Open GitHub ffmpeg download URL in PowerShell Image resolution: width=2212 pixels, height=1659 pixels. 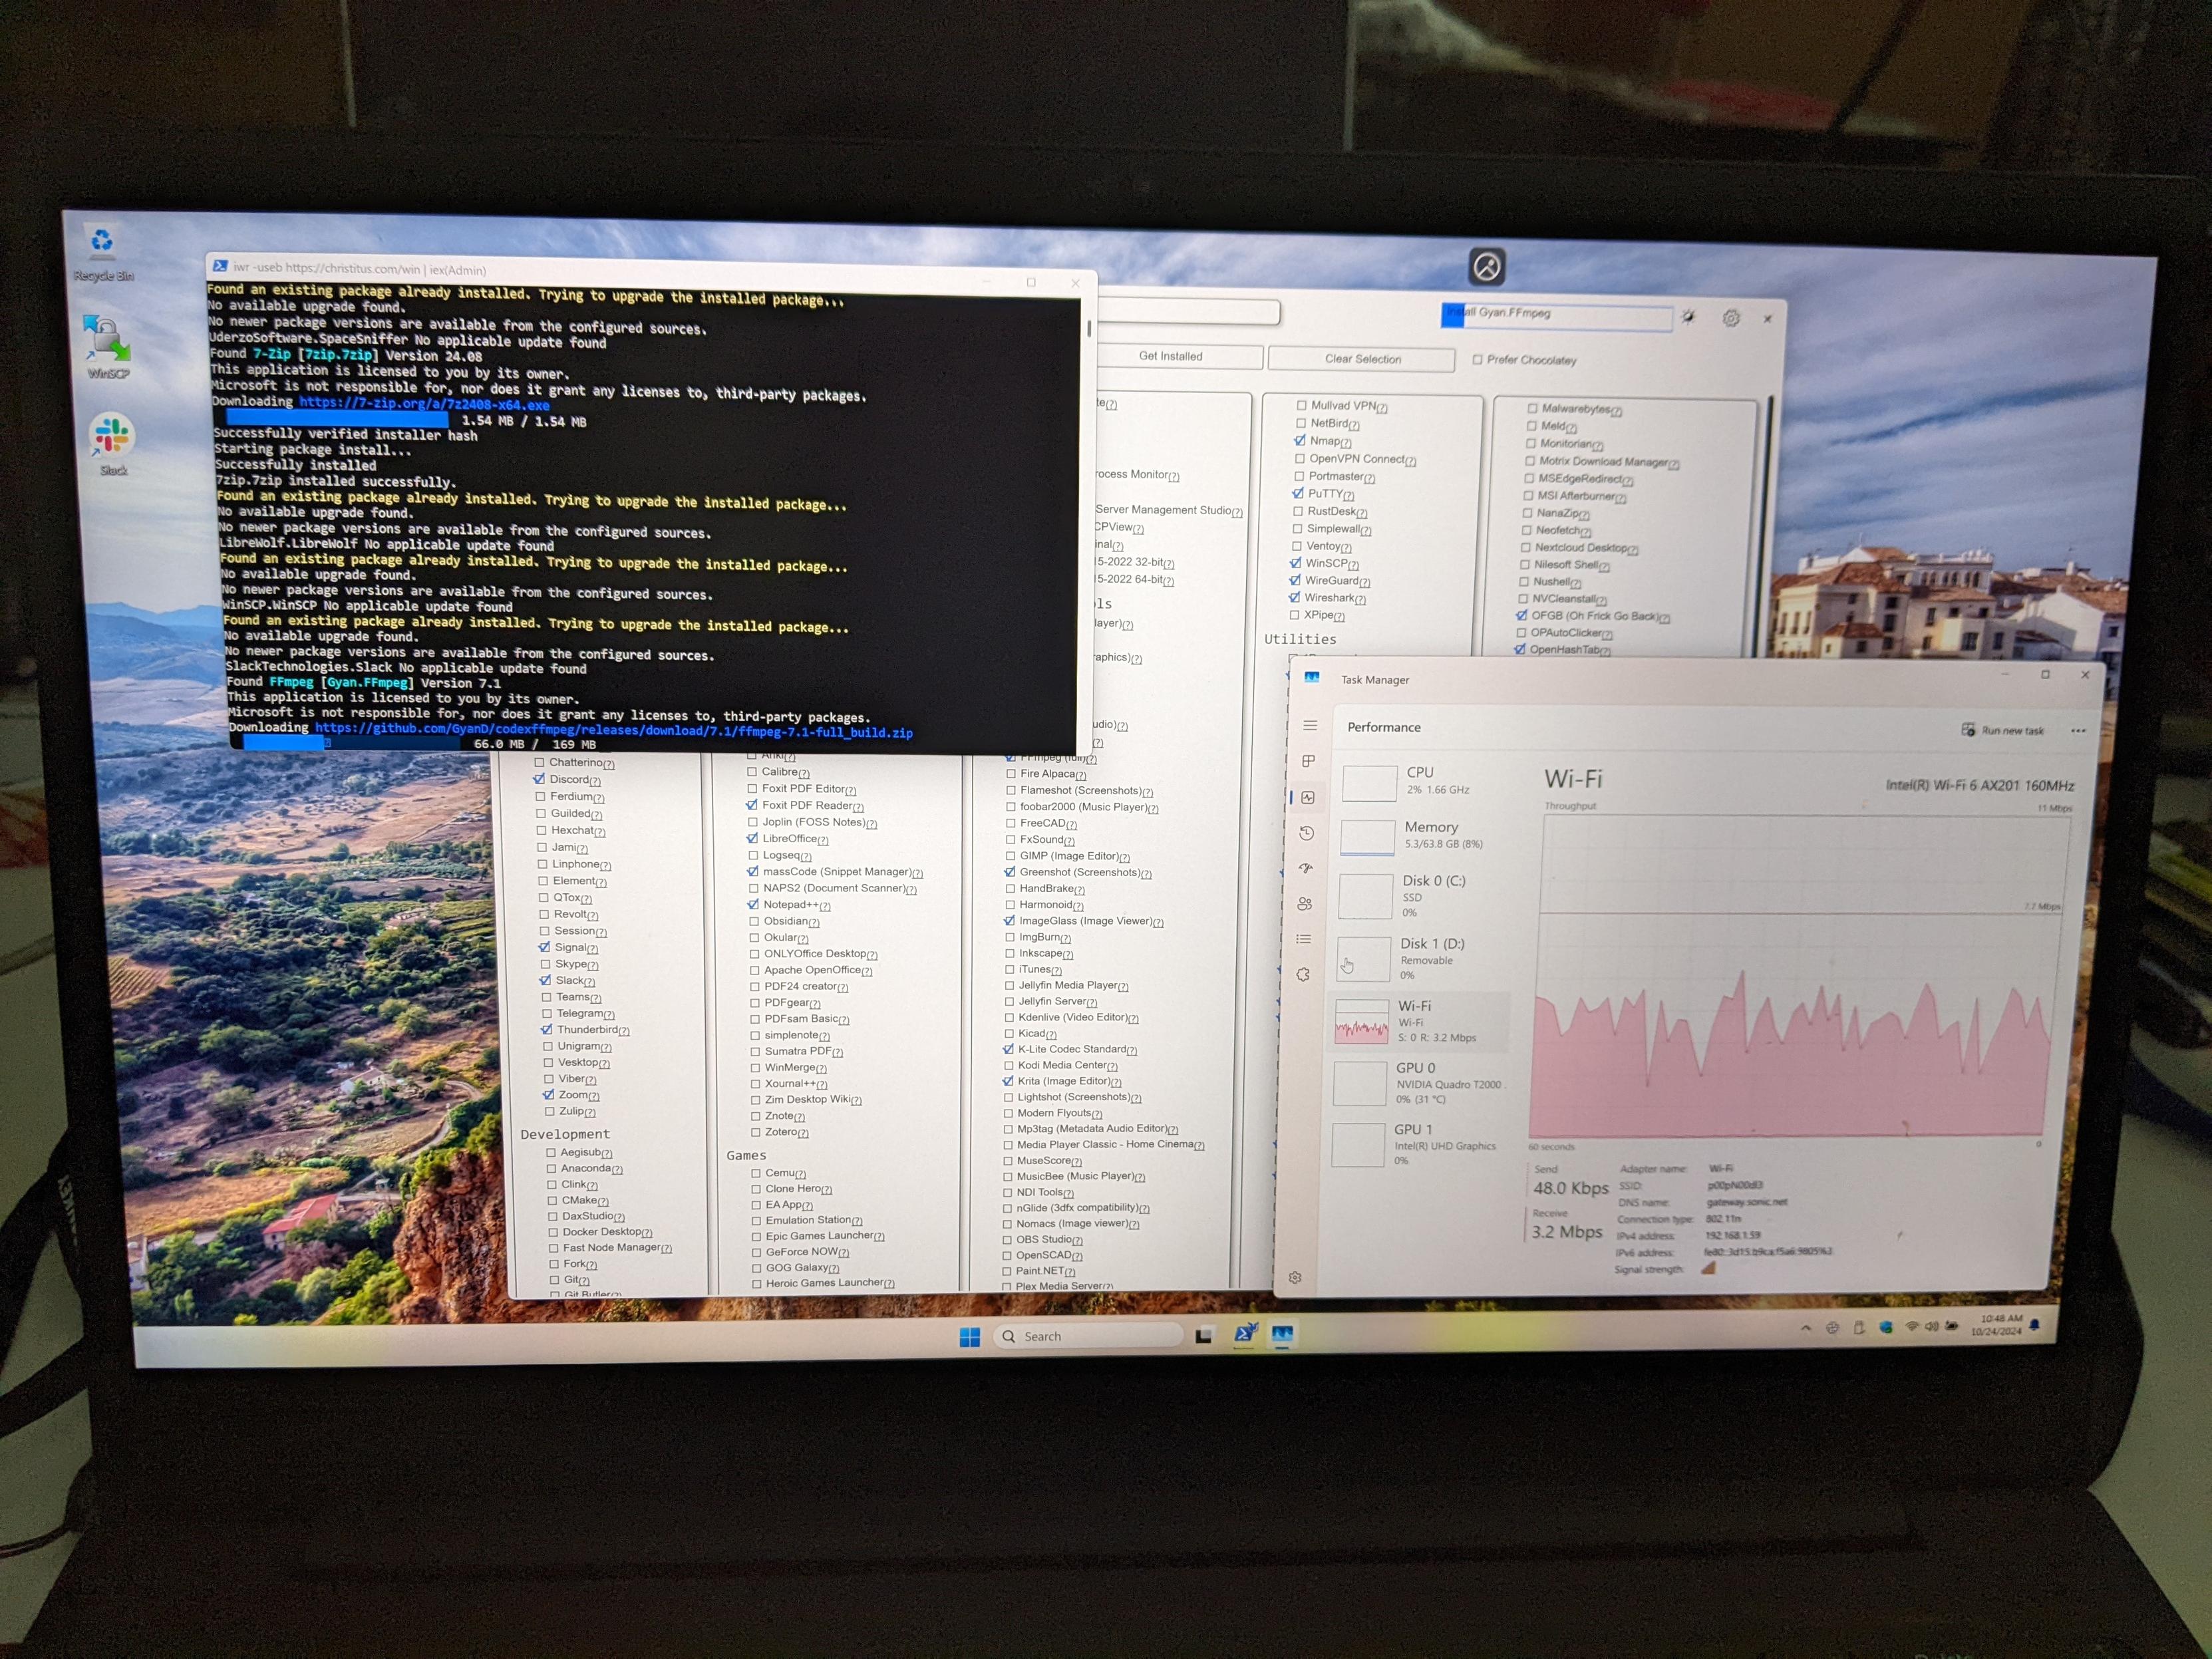pos(614,730)
